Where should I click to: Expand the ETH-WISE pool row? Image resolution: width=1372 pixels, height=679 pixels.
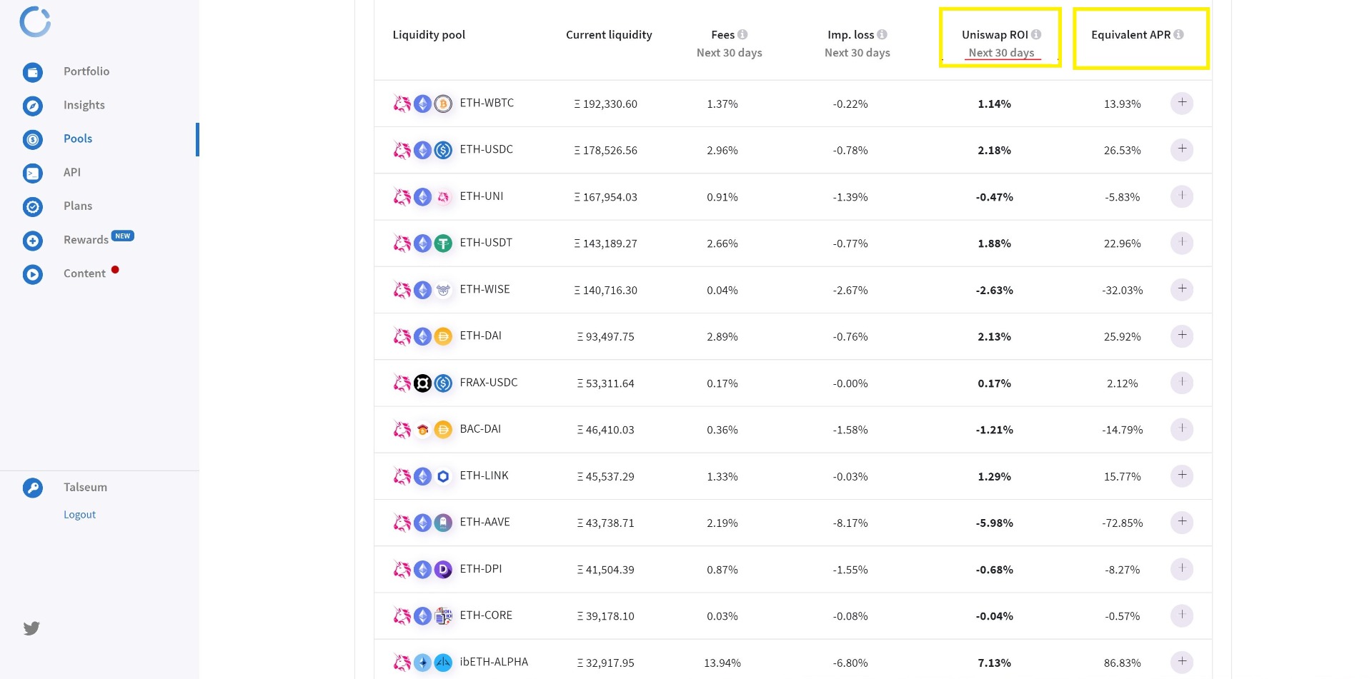click(x=1182, y=289)
